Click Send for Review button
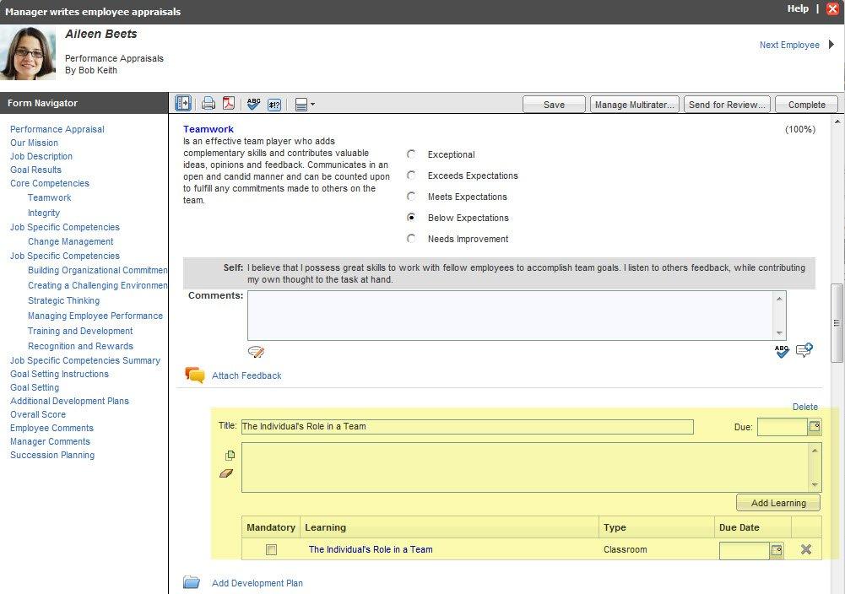Screen dimensions: 845x594 [727, 105]
